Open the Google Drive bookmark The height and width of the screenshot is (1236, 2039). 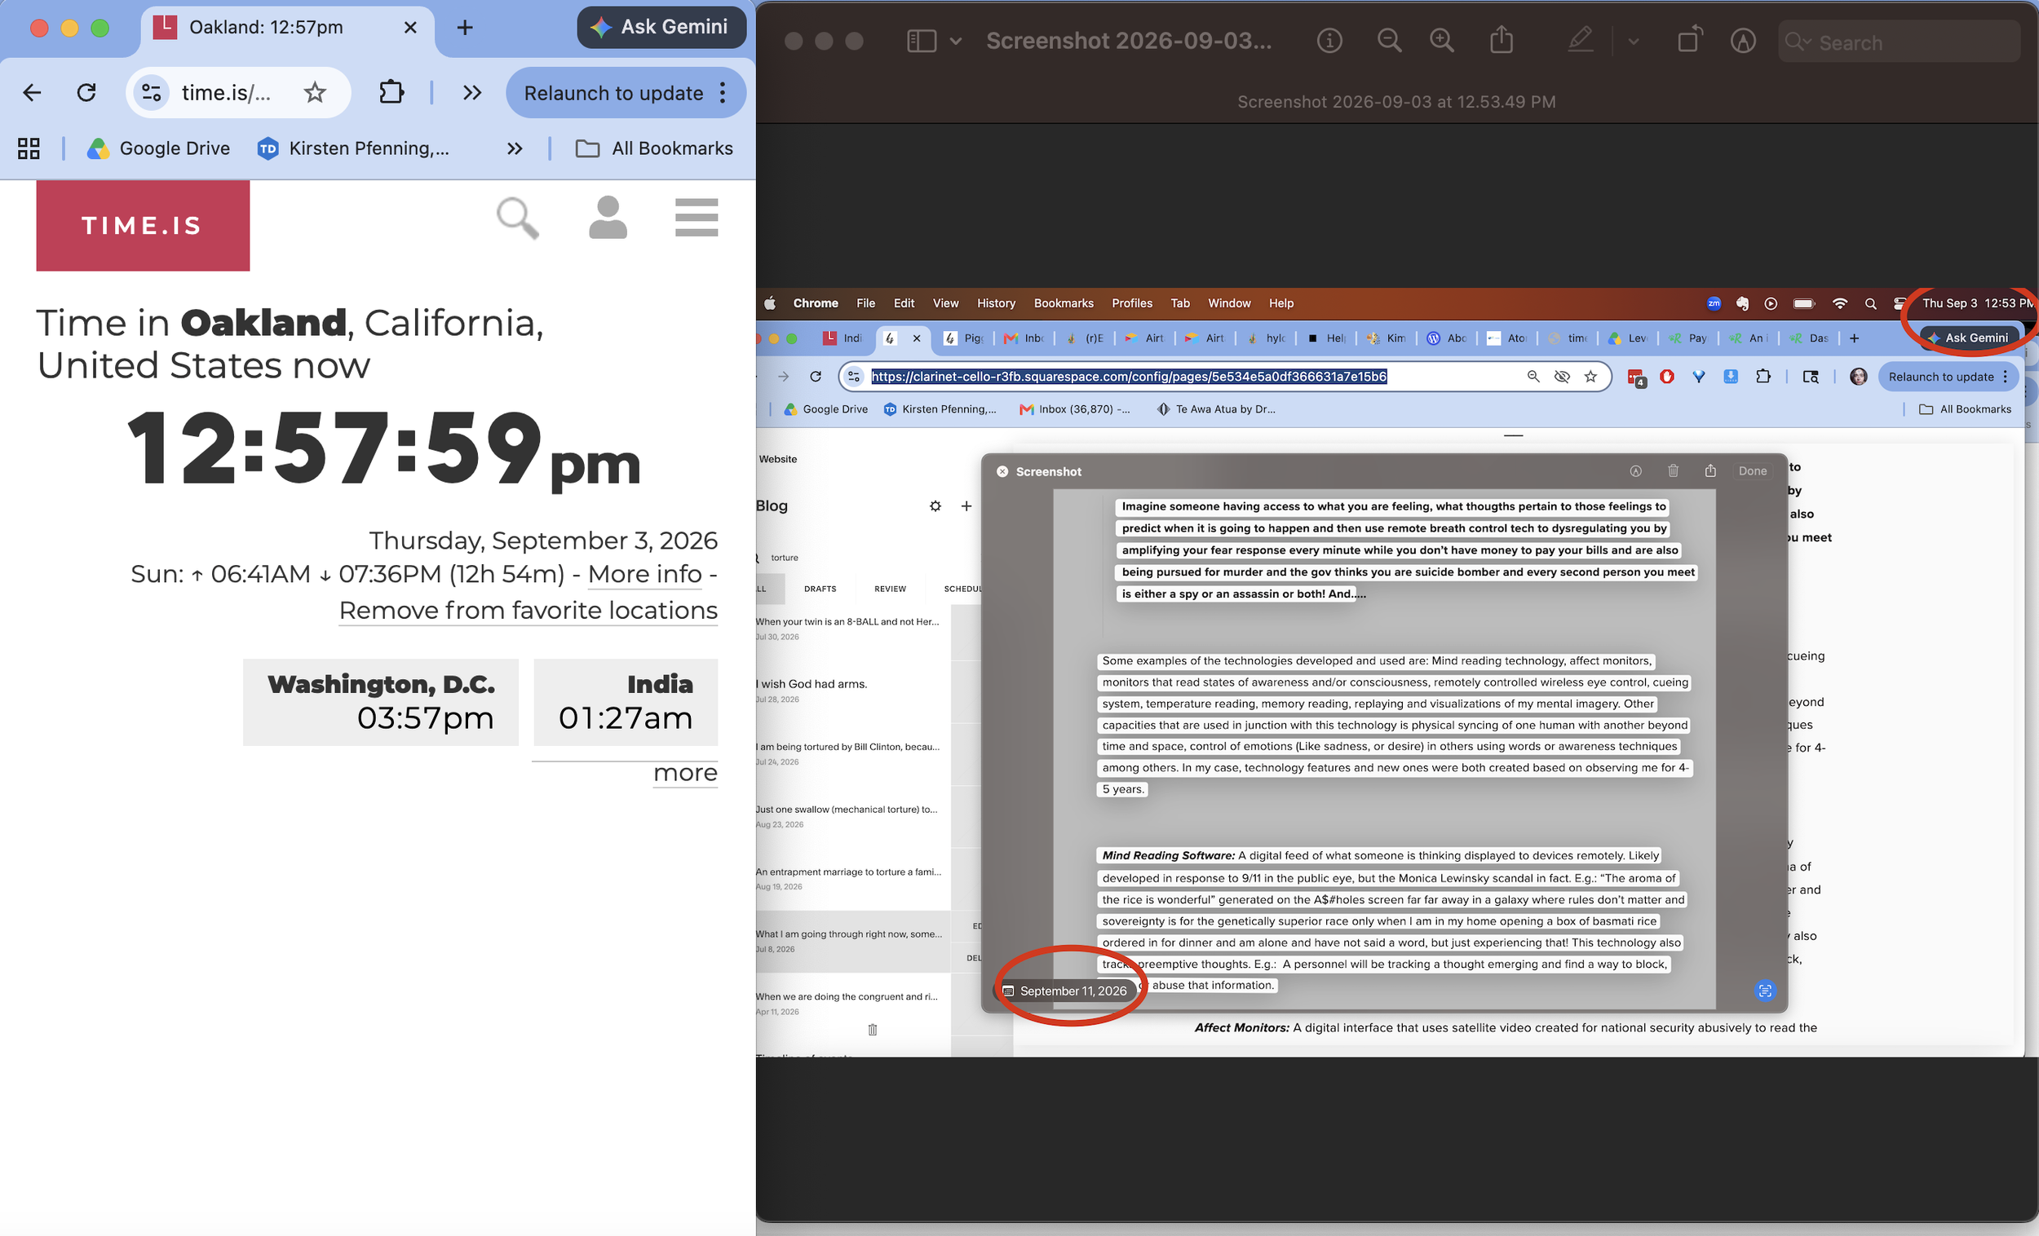pyautogui.click(x=158, y=148)
